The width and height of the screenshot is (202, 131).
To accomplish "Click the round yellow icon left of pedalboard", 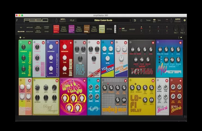I will pyautogui.click(x=20, y=38).
